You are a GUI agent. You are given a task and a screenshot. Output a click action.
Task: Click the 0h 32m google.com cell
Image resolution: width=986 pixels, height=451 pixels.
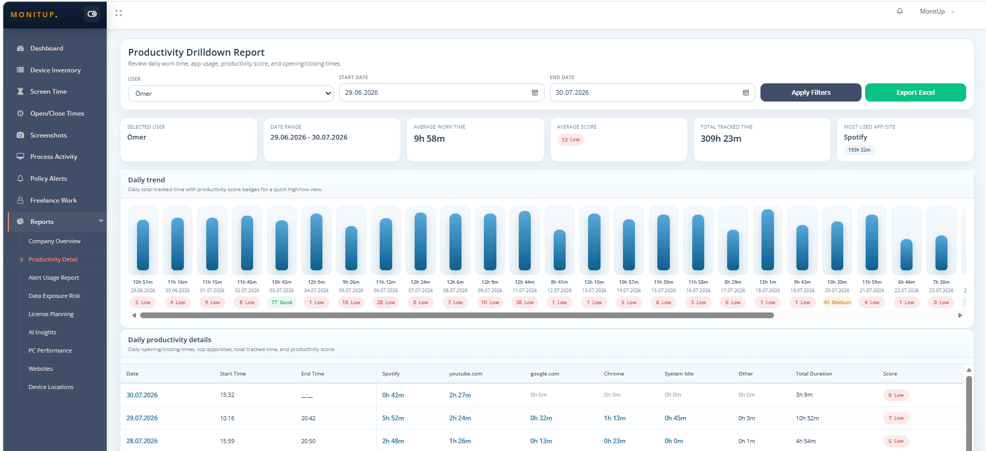541,418
